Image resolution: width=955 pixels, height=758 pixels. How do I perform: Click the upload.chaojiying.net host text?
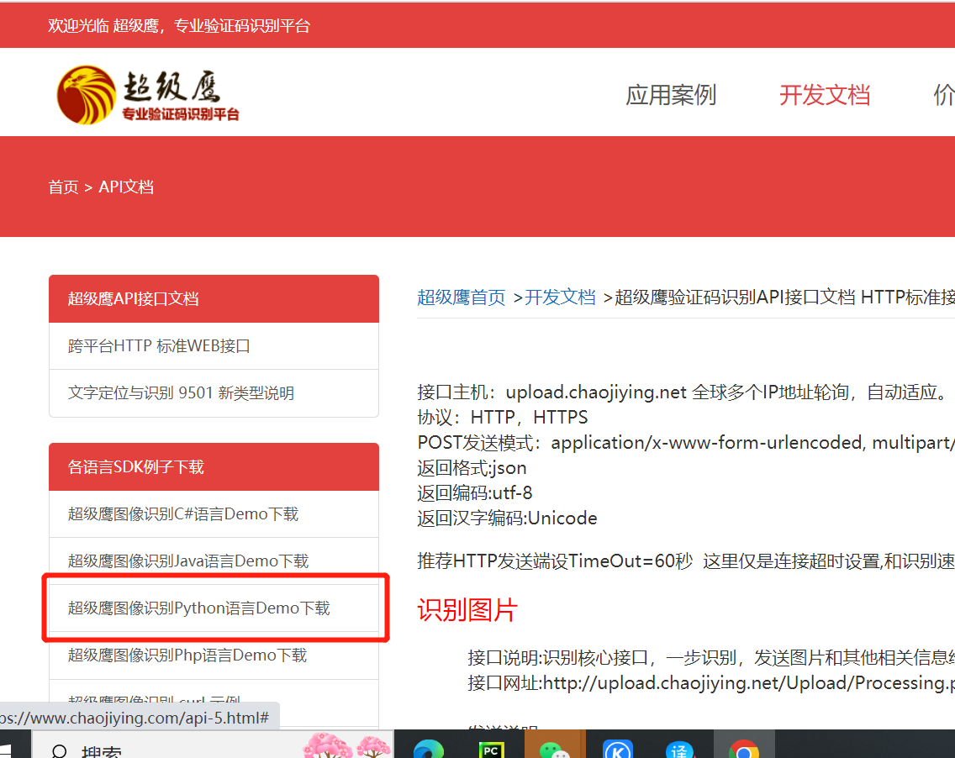596,392
